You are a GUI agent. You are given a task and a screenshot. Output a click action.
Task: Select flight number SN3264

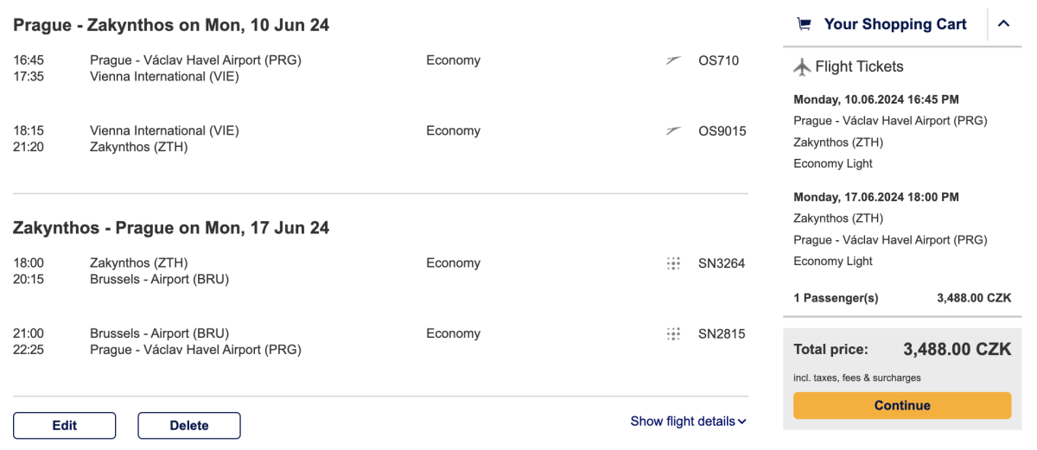721,263
